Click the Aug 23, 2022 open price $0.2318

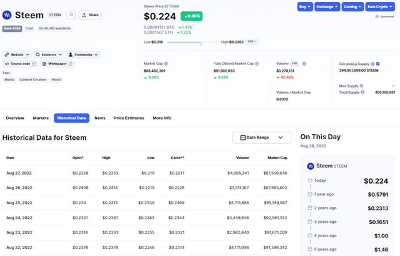80,232
